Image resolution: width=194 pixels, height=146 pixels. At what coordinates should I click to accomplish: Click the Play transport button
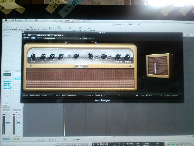click(79, 145)
